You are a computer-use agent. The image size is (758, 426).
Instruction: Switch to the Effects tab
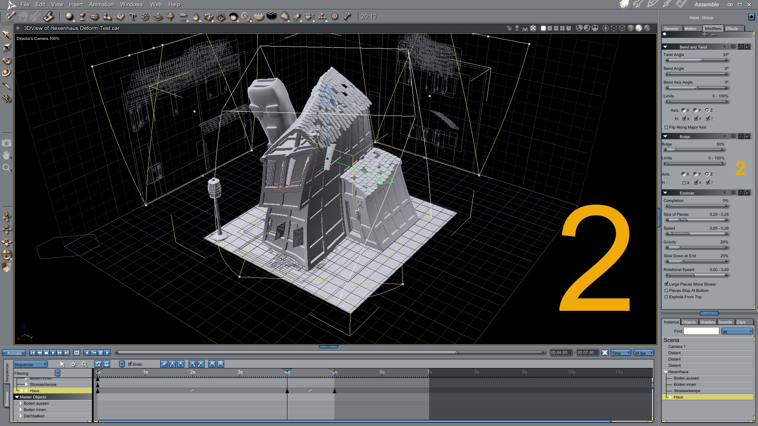[x=731, y=28]
